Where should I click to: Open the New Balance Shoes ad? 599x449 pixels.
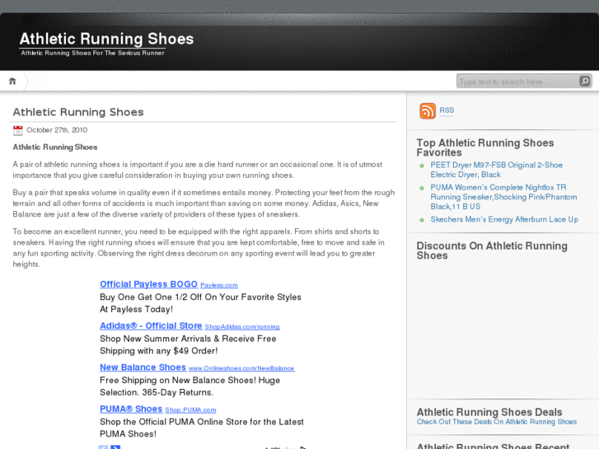pos(143,367)
